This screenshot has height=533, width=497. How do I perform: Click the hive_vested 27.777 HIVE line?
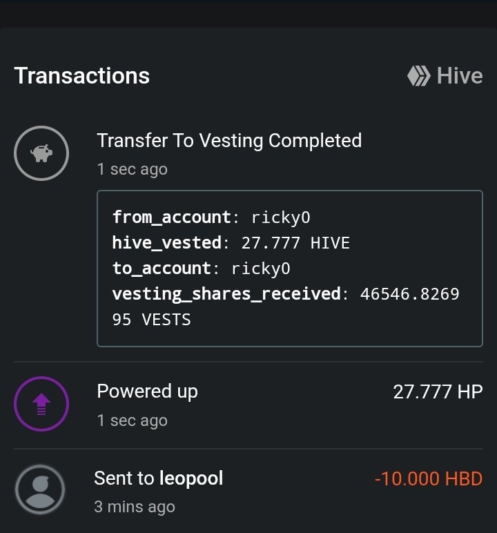(x=231, y=243)
